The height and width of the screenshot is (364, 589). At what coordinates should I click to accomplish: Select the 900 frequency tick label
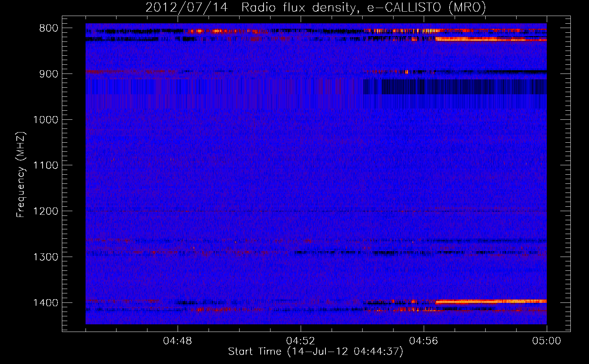point(48,74)
